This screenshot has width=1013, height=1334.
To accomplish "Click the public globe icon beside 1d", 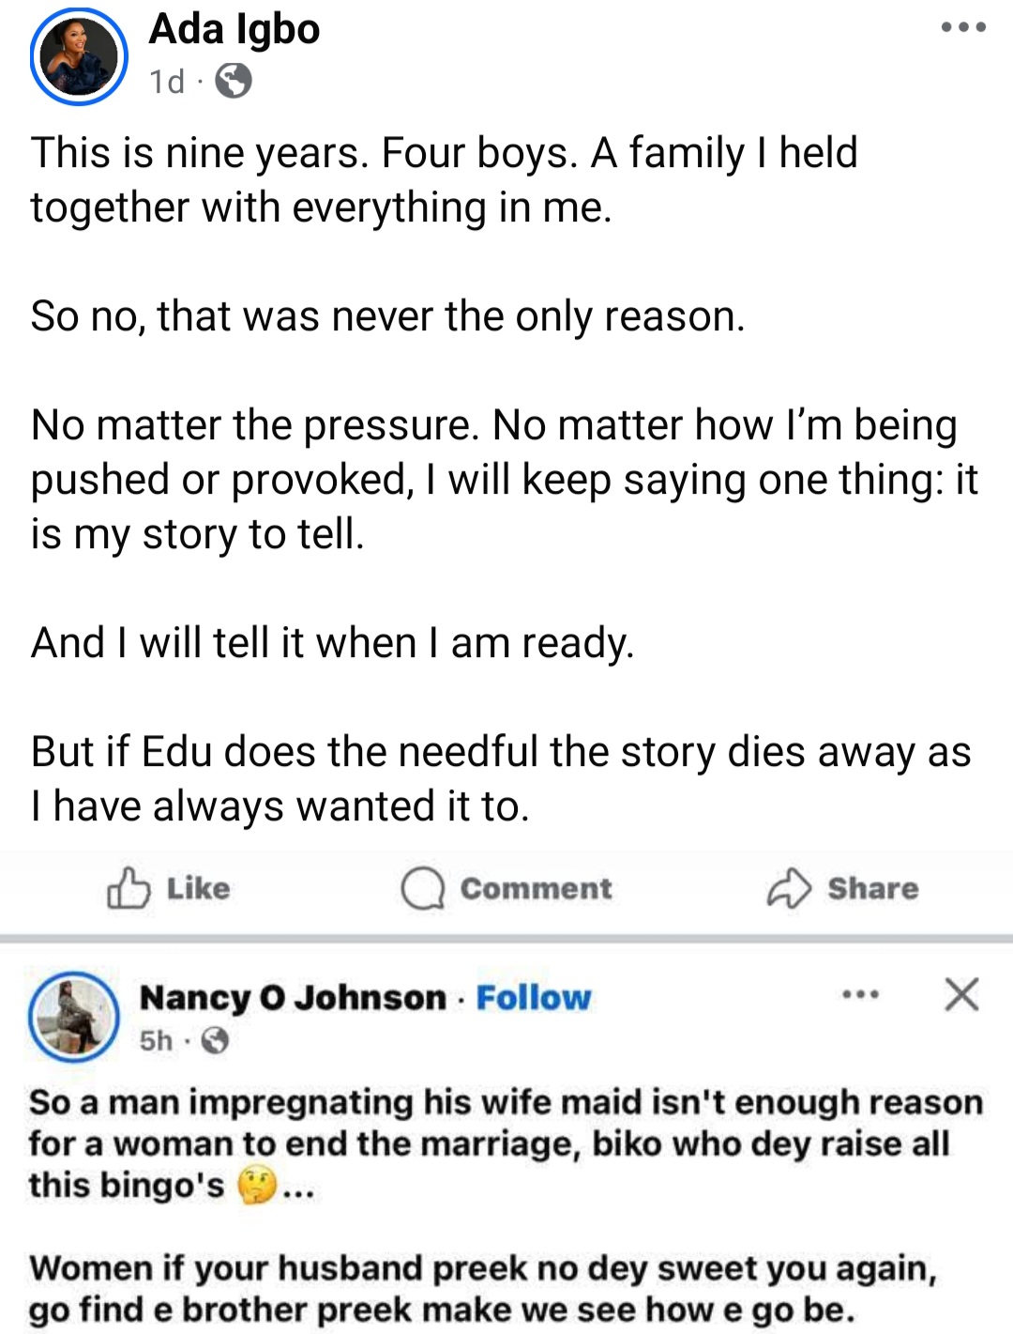I will tap(234, 82).
